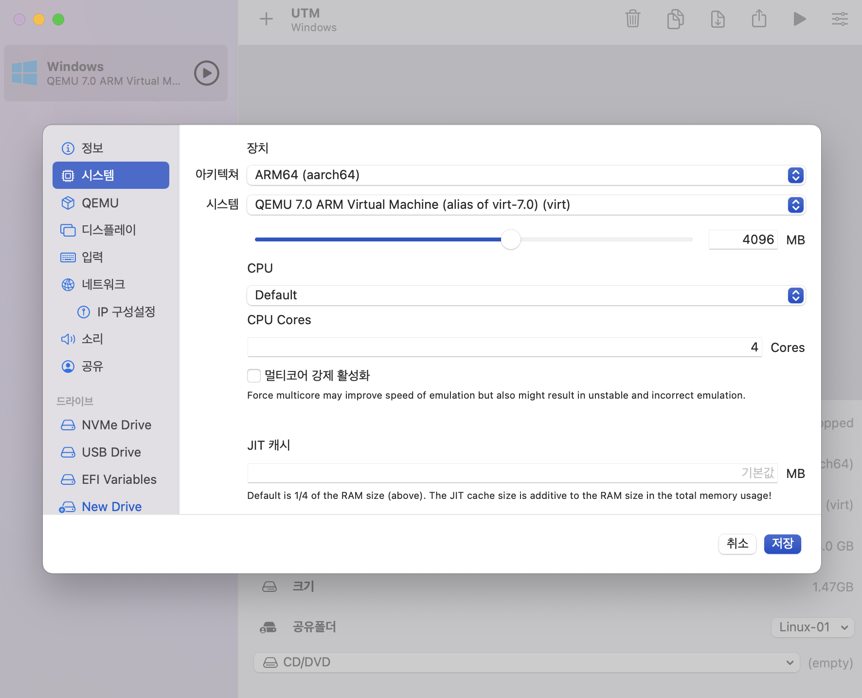The image size is (862, 698).
Task: Select the 시스템 settings section
Action: [x=111, y=175]
